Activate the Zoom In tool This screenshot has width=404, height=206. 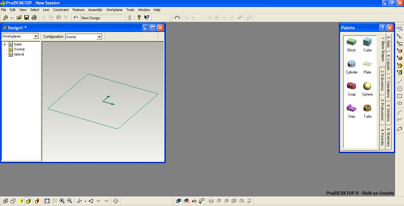(x=62, y=201)
